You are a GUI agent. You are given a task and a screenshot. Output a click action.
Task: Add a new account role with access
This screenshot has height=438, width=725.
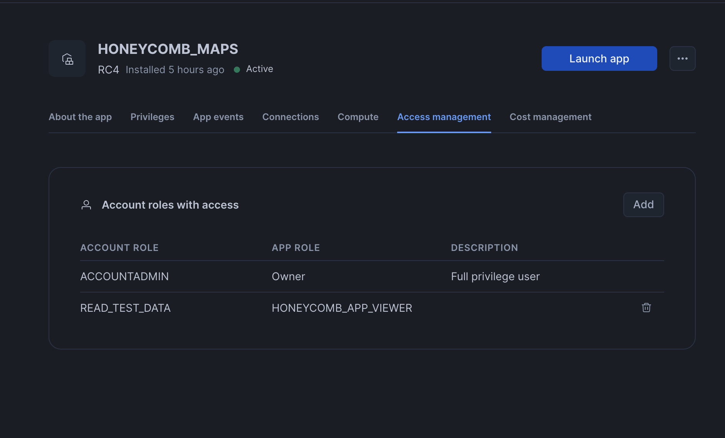643,204
